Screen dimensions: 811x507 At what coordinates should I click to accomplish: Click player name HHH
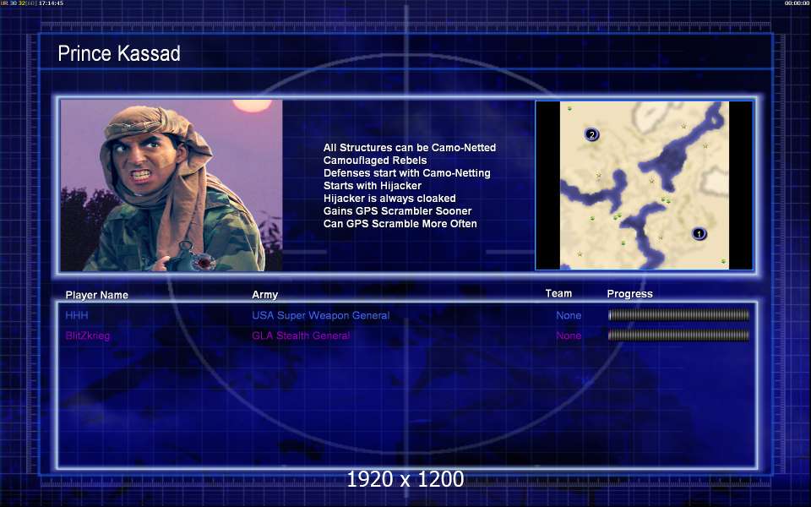(77, 315)
